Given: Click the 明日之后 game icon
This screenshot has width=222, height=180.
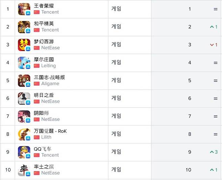Looking at the screenshot, I should point(24,98).
